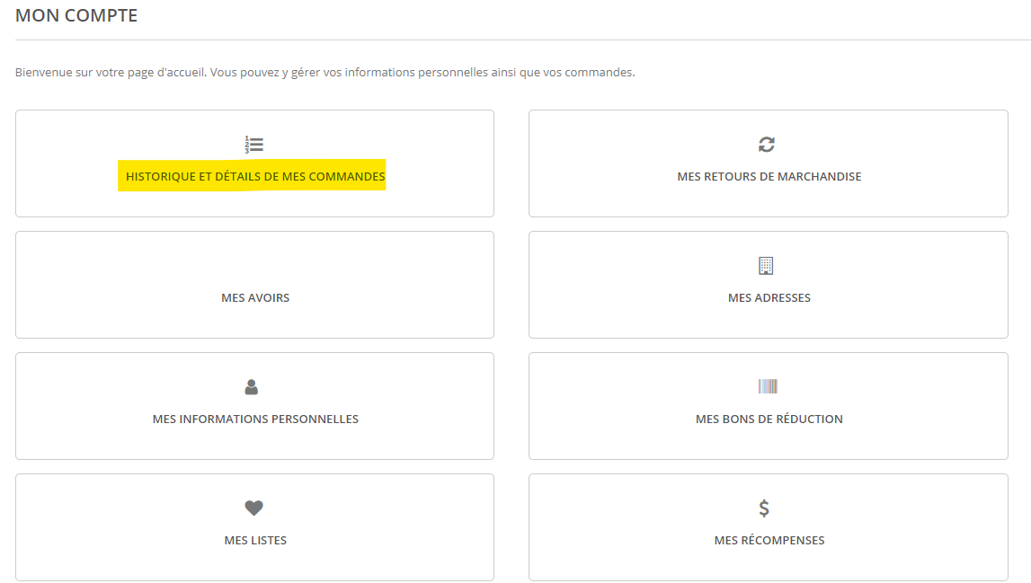The height and width of the screenshot is (583, 1031).
Task: Click the dollar sign icon for rewards
Action: point(764,508)
